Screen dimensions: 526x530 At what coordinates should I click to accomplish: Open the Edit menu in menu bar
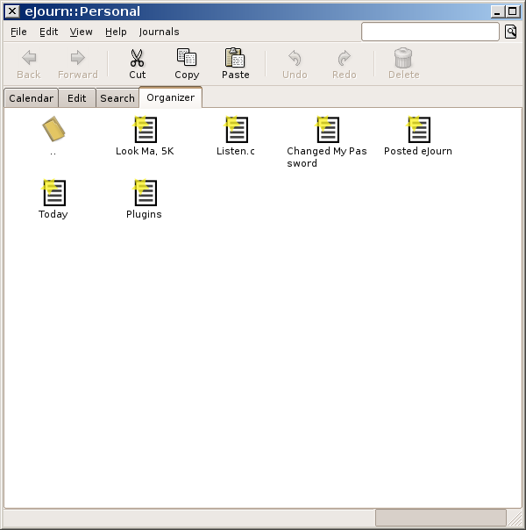pyautogui.click(x=48, y=32)
